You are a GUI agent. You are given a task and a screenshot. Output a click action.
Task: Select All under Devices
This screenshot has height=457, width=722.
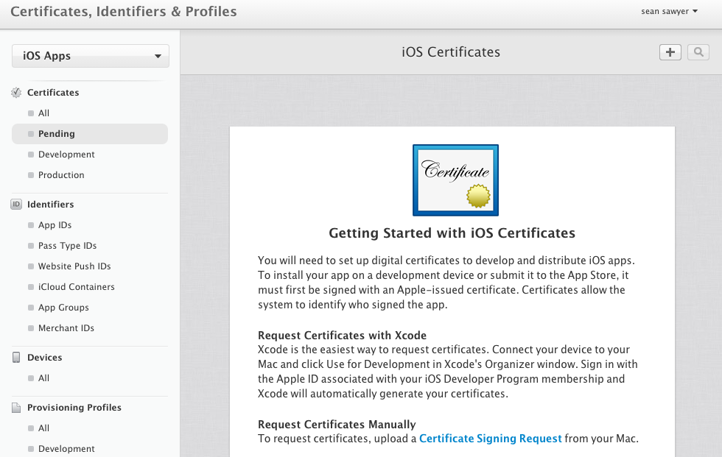[x=43, y=378]
